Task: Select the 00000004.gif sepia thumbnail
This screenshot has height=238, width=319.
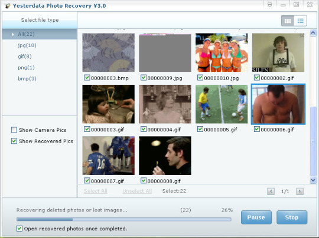Action: (x=165, y=104)
